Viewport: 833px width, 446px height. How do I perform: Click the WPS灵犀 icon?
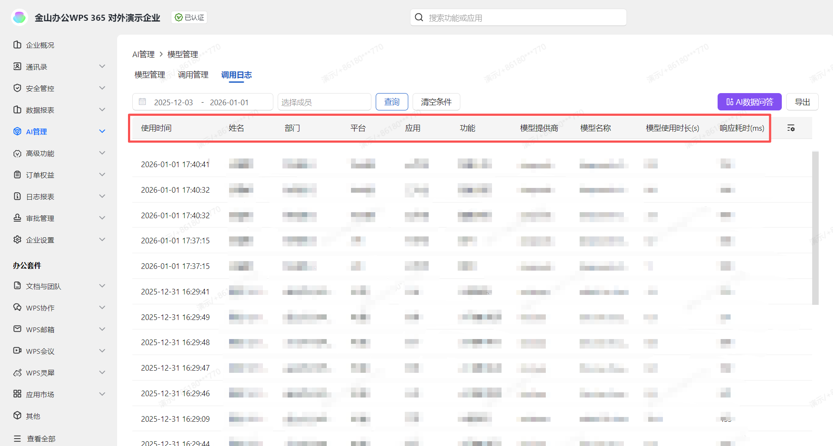[x=17, y=372]
